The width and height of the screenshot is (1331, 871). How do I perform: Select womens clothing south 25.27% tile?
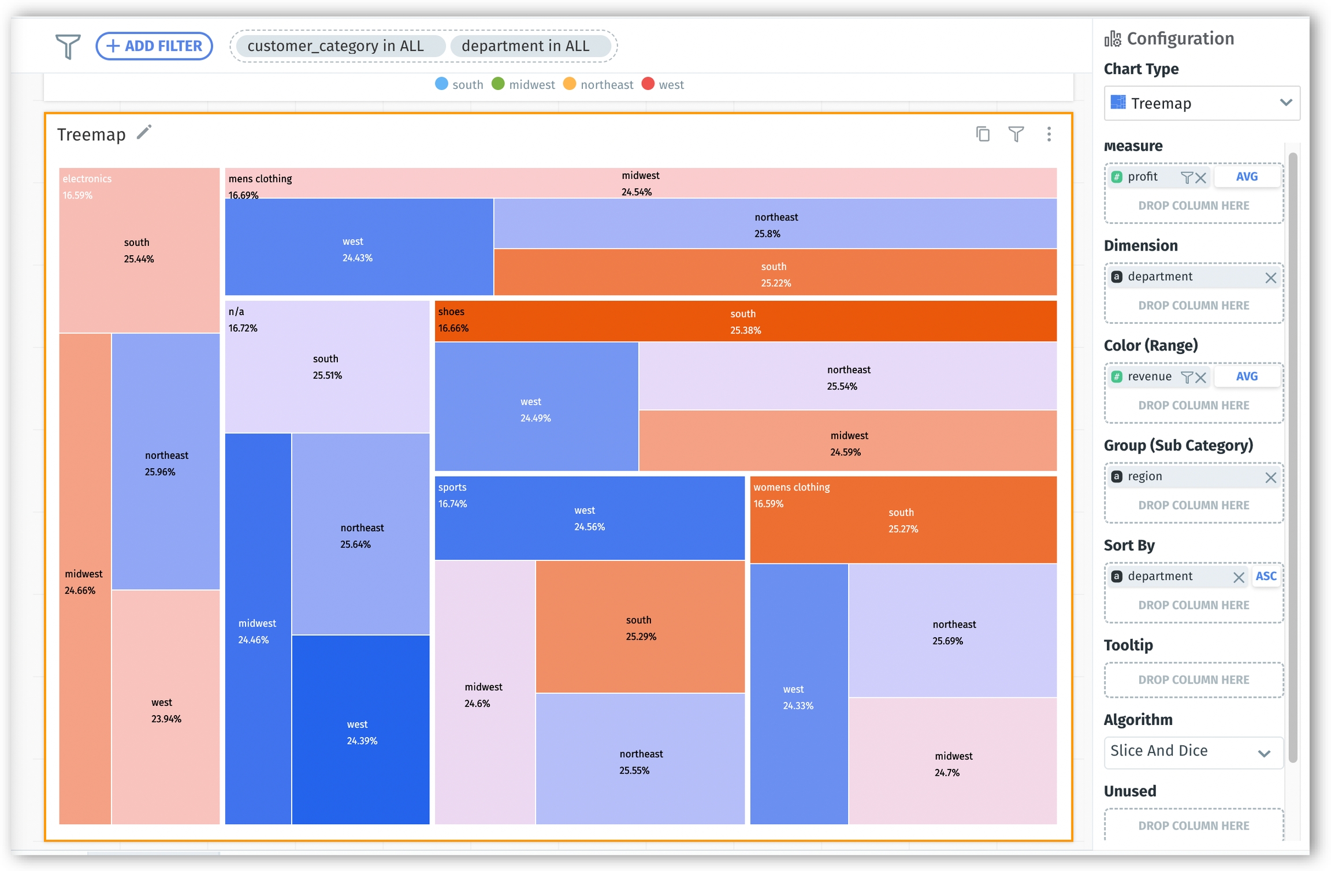coord(903,519)
